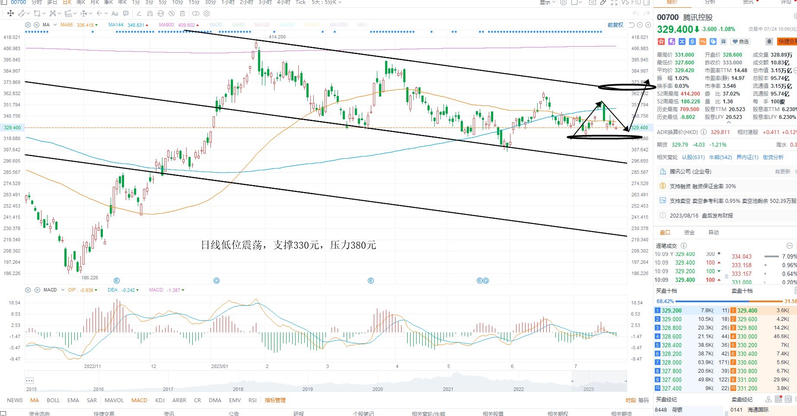
Task: Open MACD indicator settings gear
Action: pos(28,290)
